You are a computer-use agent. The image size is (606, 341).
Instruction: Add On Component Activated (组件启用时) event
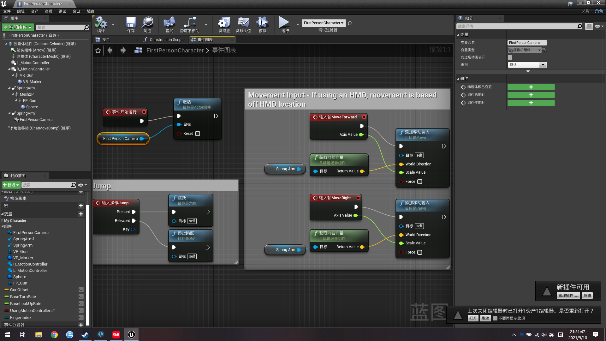[531, 95]
